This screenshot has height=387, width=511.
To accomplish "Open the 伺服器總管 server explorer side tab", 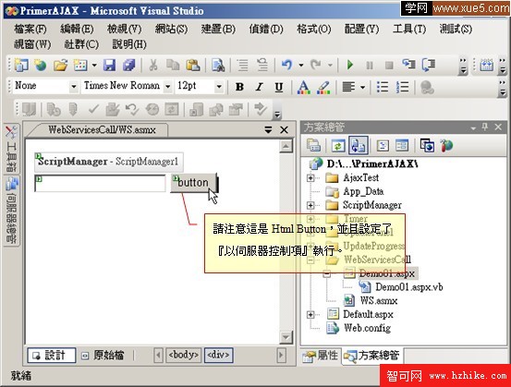I will 12,212.
